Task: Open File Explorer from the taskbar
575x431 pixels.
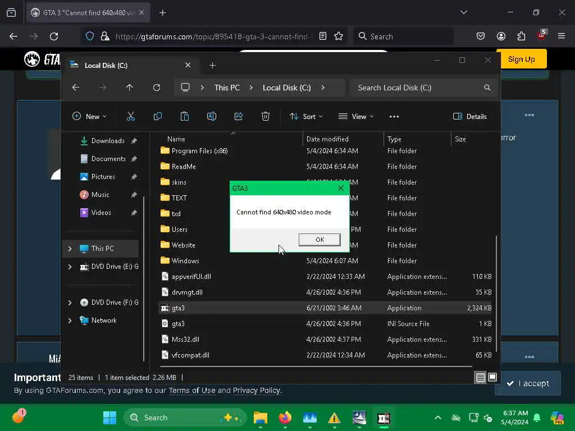Action: pos(261,418)
